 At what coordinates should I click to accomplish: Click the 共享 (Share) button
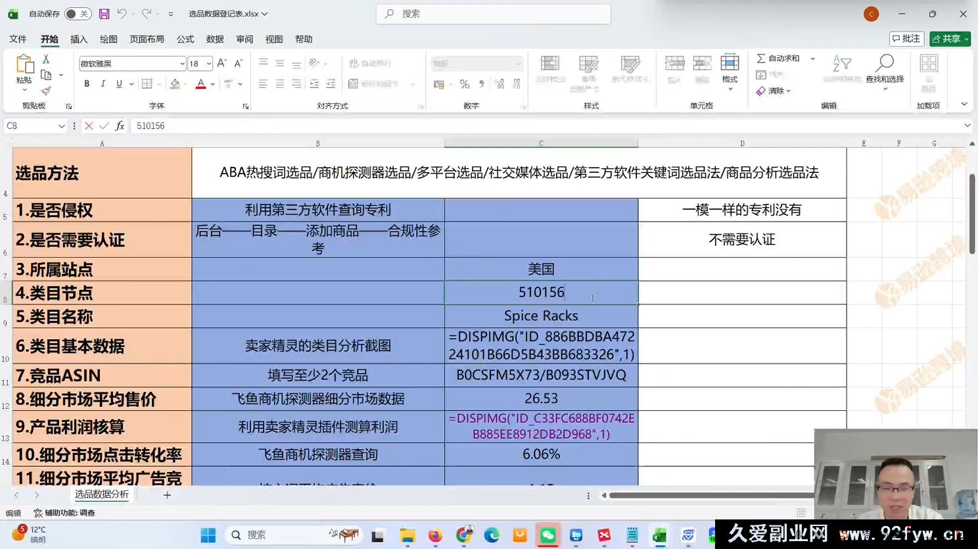point(949,38)
